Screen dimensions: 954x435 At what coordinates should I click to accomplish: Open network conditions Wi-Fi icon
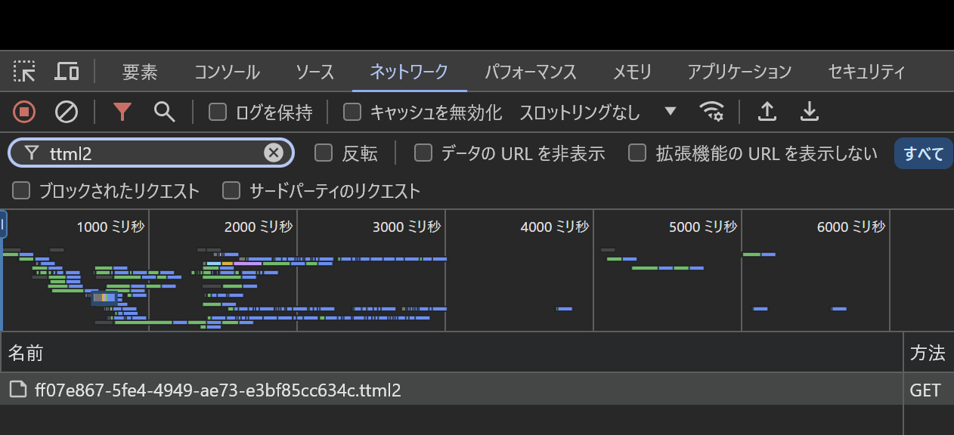coord(712,113)
